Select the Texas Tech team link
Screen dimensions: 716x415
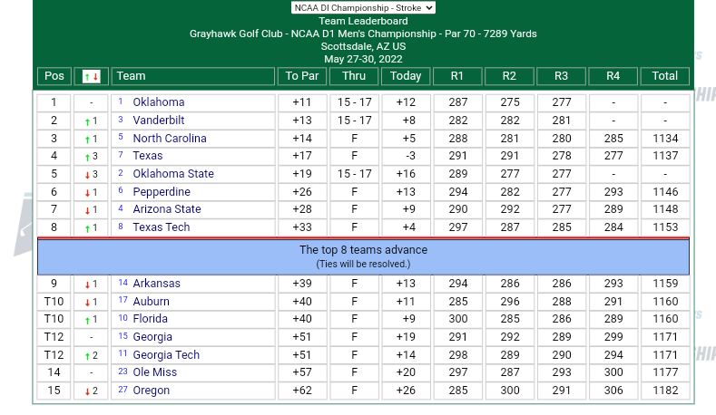click(x=161, y=227)
